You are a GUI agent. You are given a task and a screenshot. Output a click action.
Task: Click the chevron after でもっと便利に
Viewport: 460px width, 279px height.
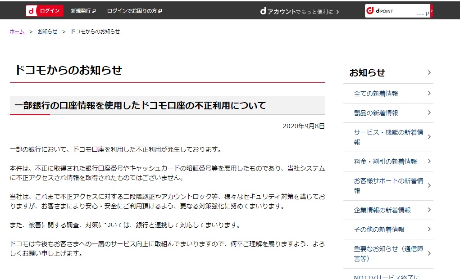tap(337, 12)
